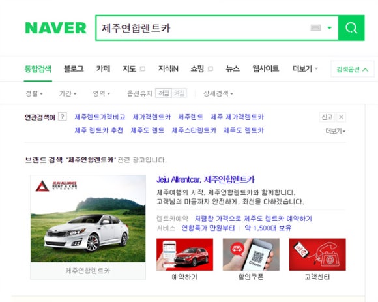The image size is (378, 302).
Task: Expand the 더보기 tab menu
Action: click(305, 69)
